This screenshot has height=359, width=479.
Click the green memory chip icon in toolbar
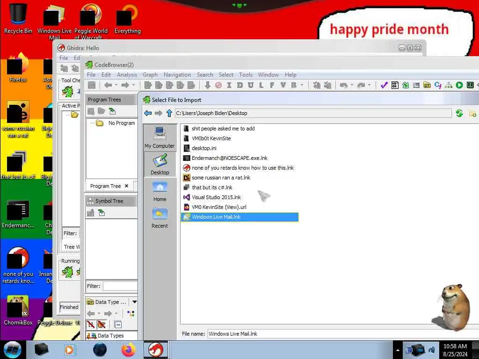pos(470,85)
